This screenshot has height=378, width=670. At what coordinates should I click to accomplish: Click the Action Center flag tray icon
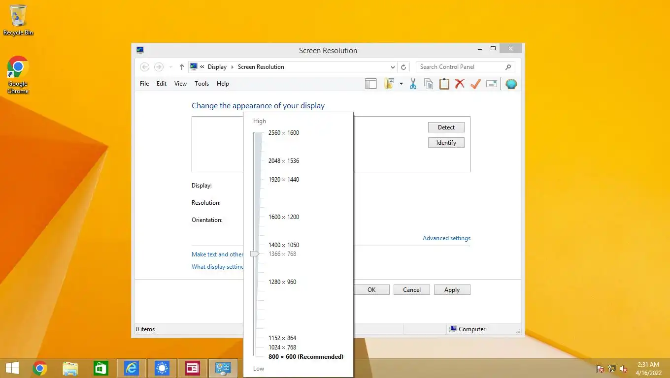click(x=600, y=369)
